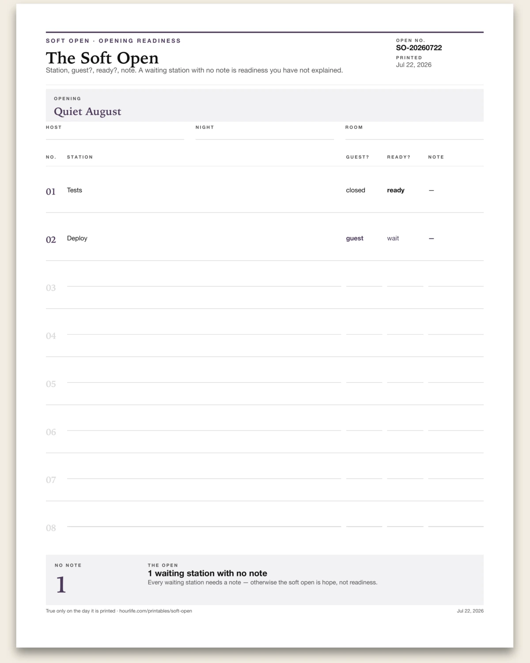Click the open number SO-20260722

click(x=419, y=48)
